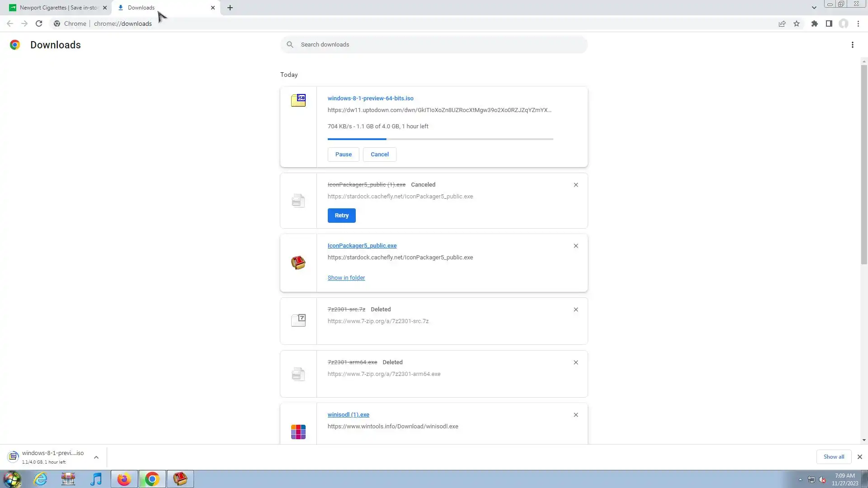Open Firefox from the taskbar

click(x=124, y=479)
